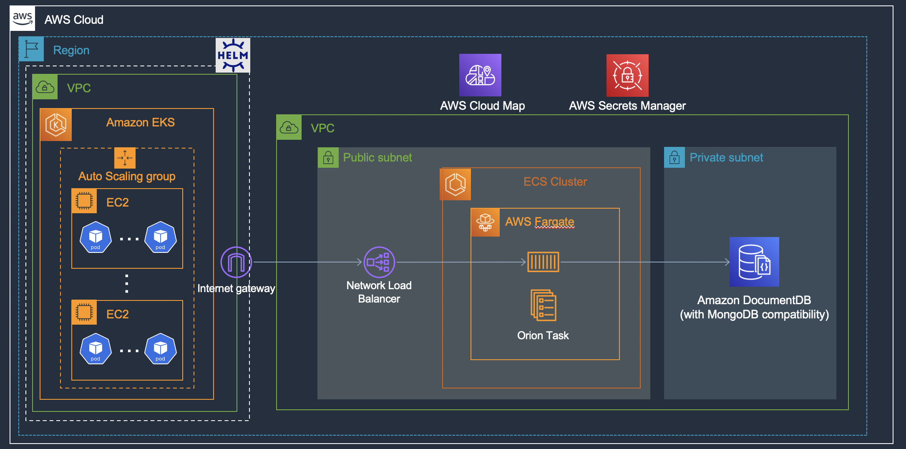Click the 'Amazon DocumentDB' caption text
Image resolution: width=906 pixels, height=449 pixels.
click(x=754, y=307)
